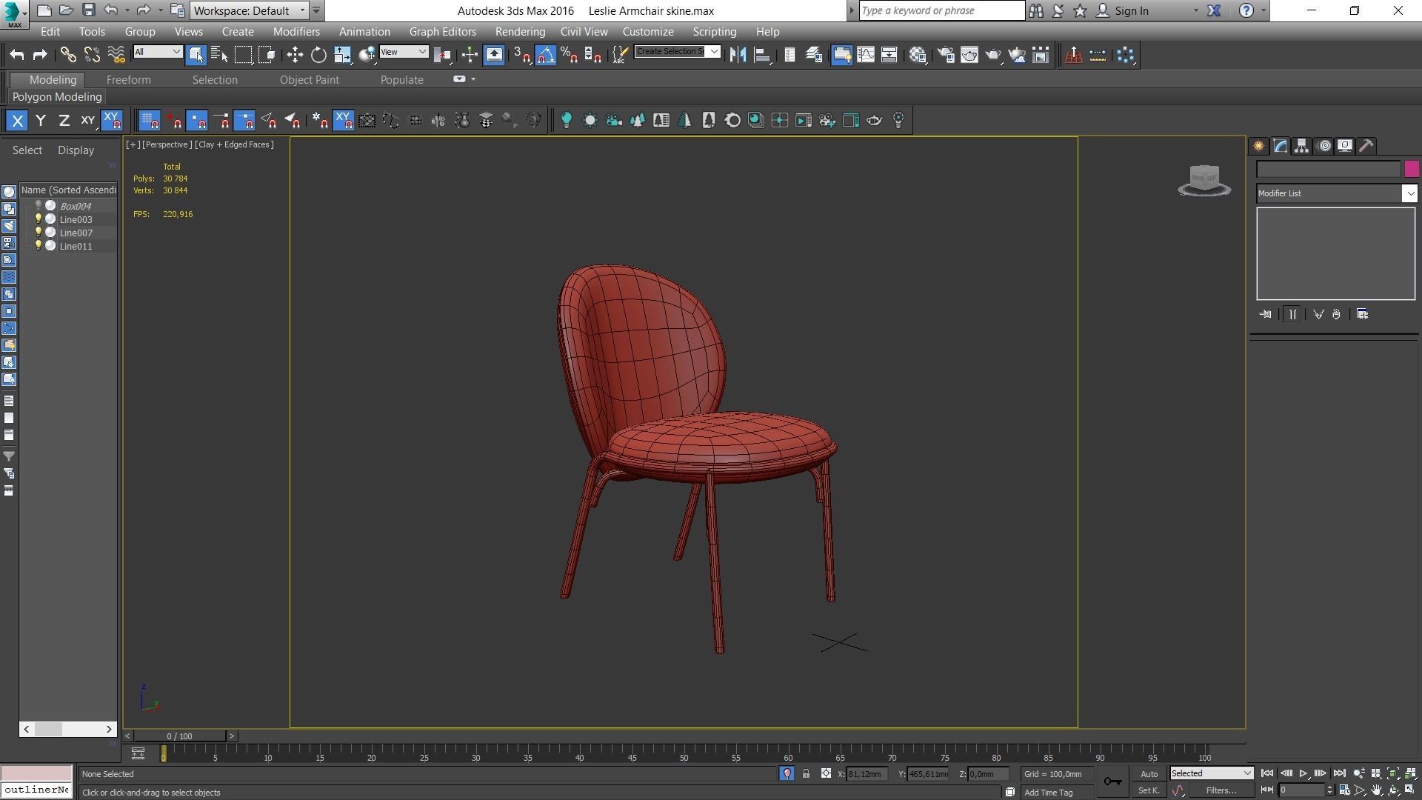The height and width of the screenshot is (800, 1422).
Task: Click the scene explorer horizontal scrollbar
Action: pos(67,729)
